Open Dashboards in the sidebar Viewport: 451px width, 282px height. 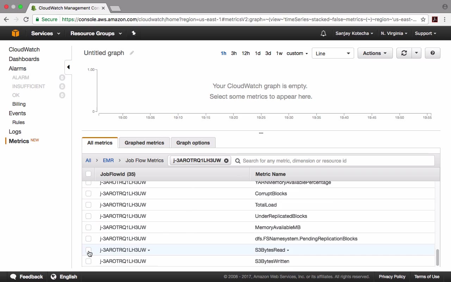[24, 59]
